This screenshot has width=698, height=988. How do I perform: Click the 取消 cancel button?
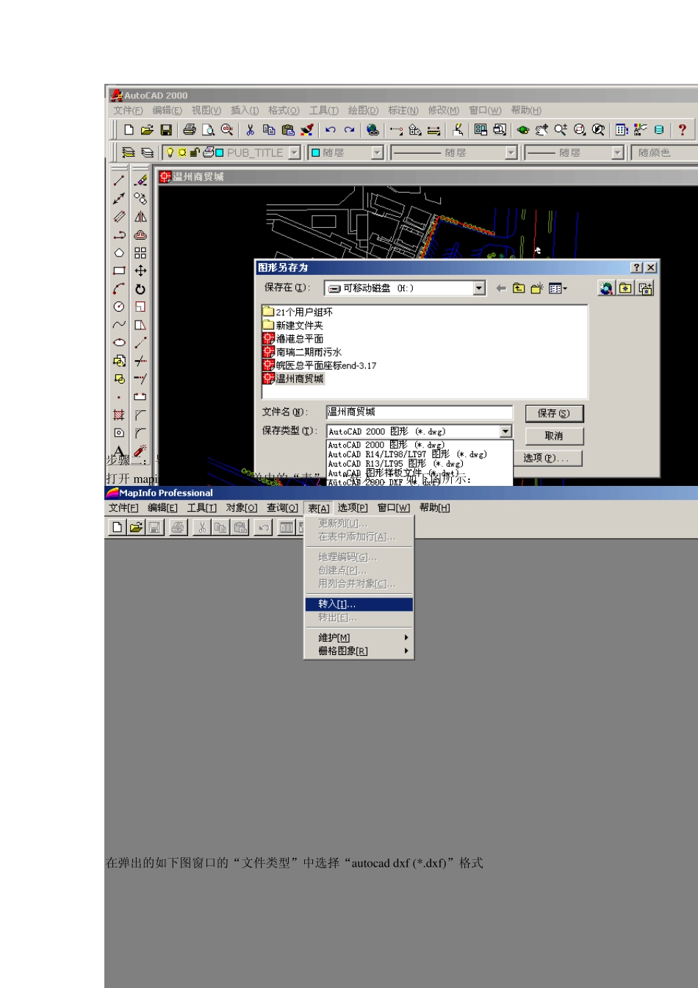(554, 436)
